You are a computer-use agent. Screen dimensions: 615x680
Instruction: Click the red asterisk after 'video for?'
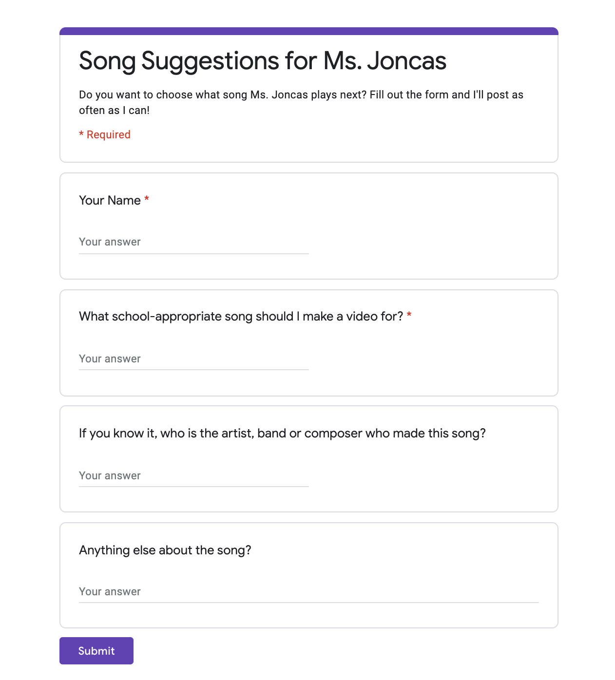coord(409,316)
